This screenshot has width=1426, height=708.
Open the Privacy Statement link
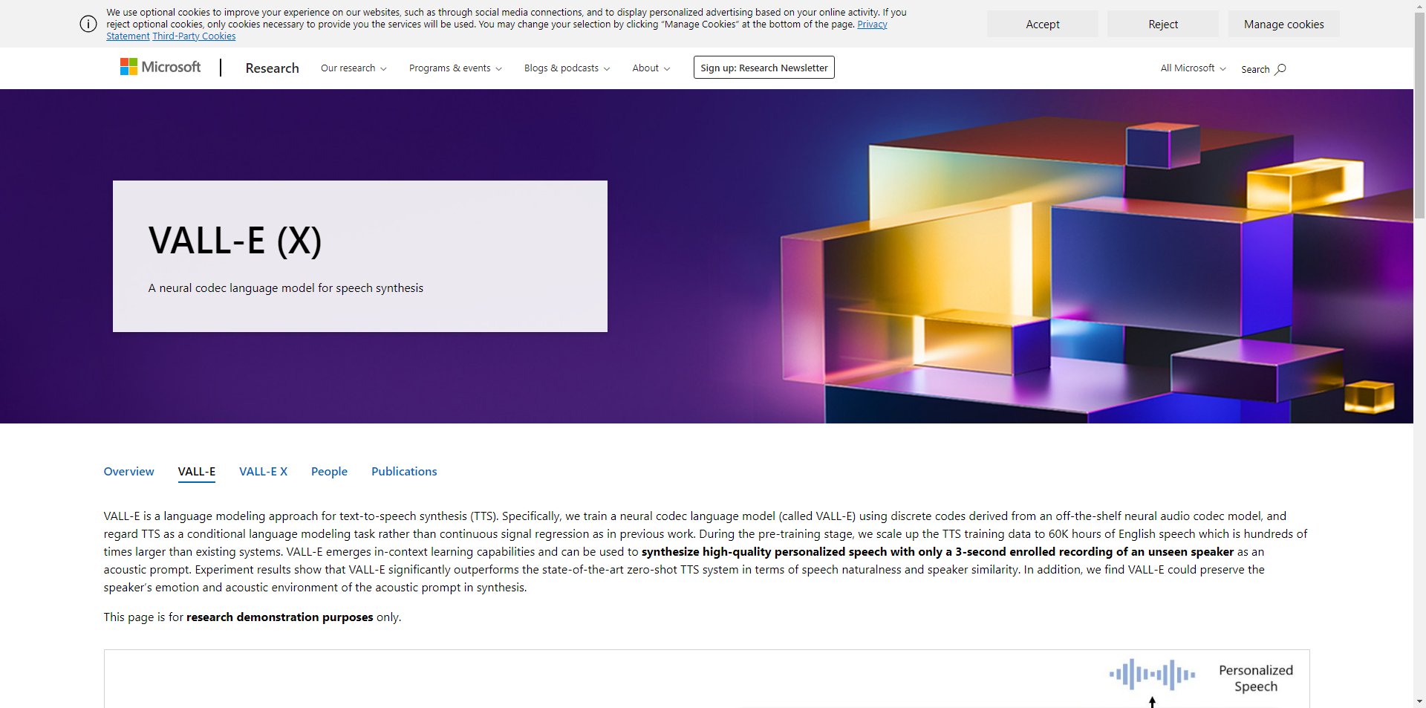[872, 25]
